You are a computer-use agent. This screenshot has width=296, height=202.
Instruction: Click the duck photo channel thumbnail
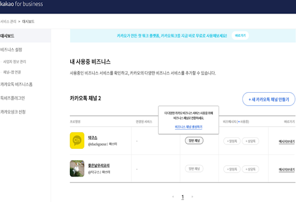(x=77, y=169)
